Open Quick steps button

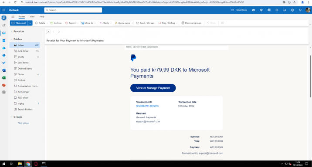point(122,23)
